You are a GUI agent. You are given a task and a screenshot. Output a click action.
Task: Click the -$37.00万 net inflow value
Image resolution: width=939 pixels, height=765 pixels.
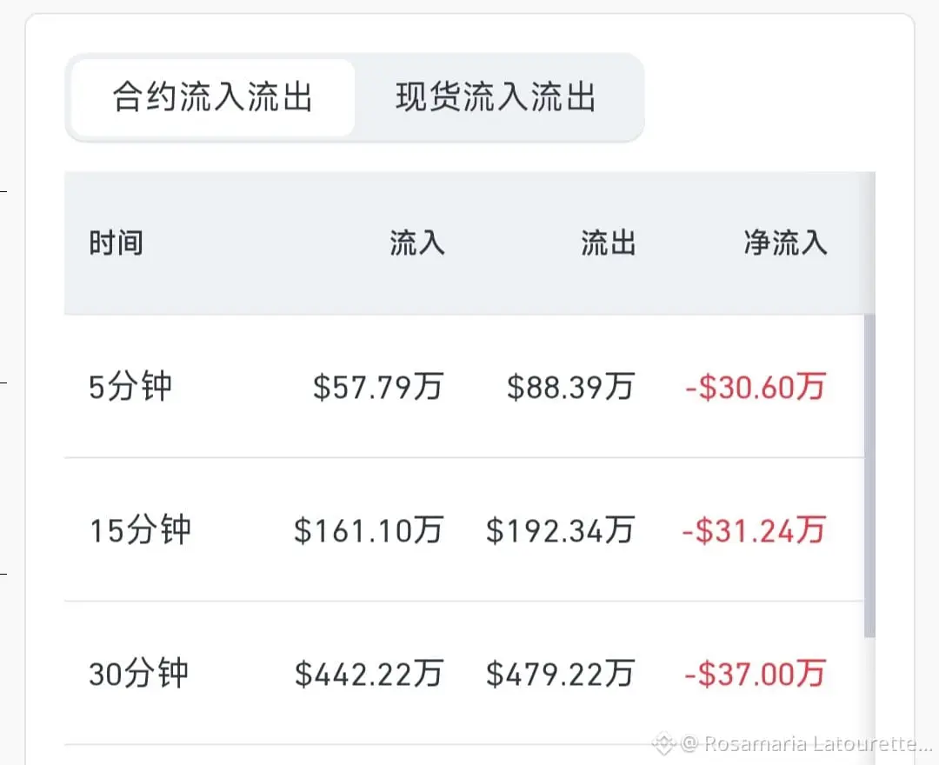tap(755, 674)
